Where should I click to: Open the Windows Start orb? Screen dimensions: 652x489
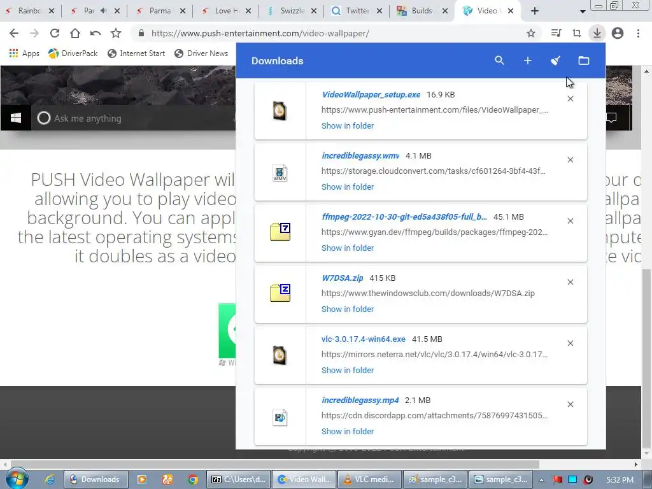[x=17, y=479]
